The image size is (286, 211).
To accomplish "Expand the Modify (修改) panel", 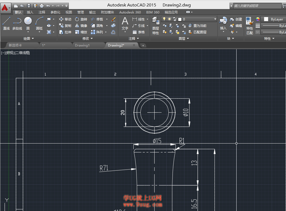I will pyautogui.click(x=88, y=38).
